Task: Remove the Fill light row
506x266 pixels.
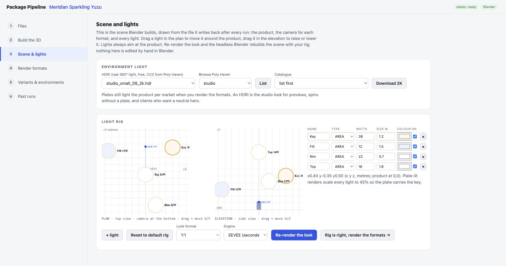Action: 423,147
